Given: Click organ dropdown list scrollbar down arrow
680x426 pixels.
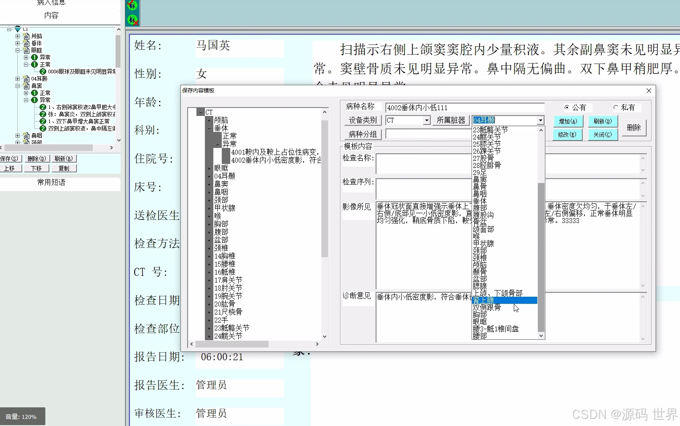Looking at the screenshot, I should [x=541, y=336].
